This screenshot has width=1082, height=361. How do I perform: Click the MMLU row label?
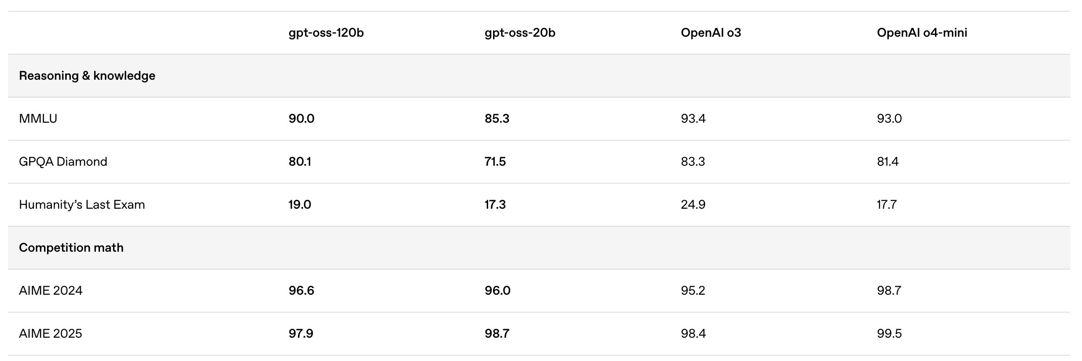[38, 119]
